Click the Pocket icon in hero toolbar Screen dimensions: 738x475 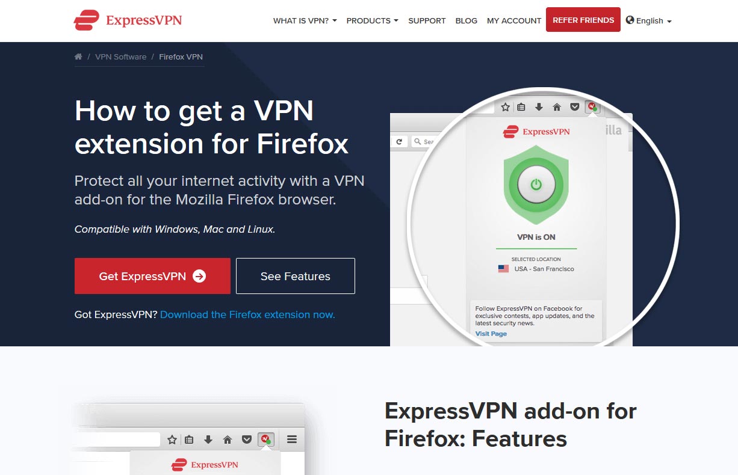(575, 107)
